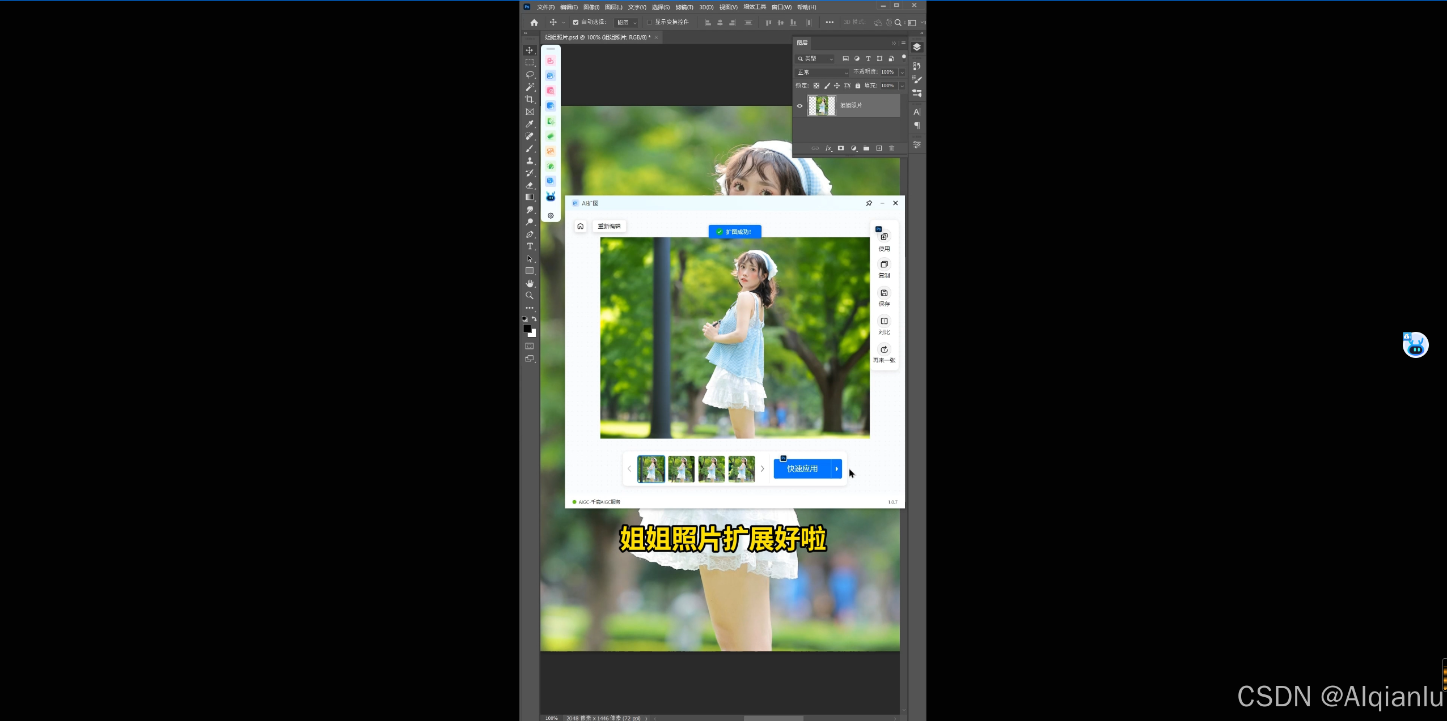
Task: Click the 保存 save icon in AI扩图
Action: (884, 293)
